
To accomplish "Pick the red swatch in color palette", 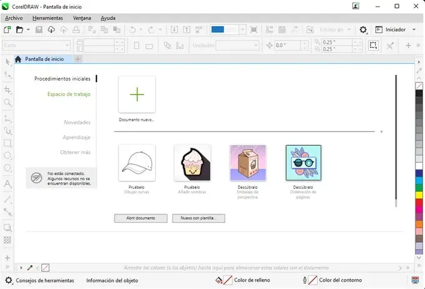I will coord(419,202).
